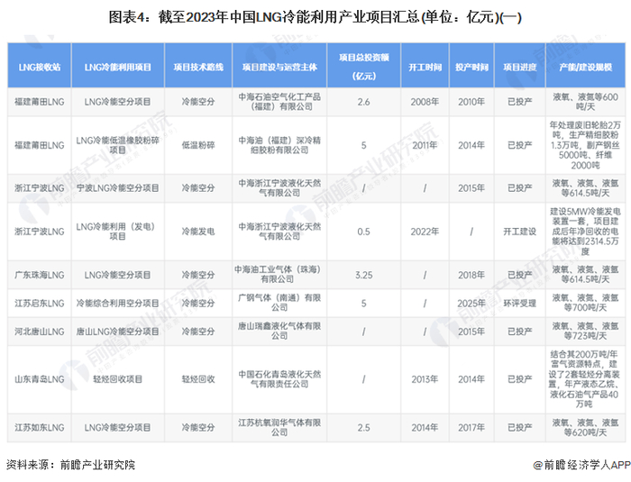Click the 液氧、液氮、液氩等620吨/天 cell
The image size is (631, 482).
coord(586,428)
